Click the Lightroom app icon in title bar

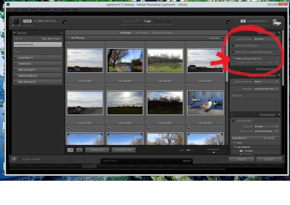point(8,4)
